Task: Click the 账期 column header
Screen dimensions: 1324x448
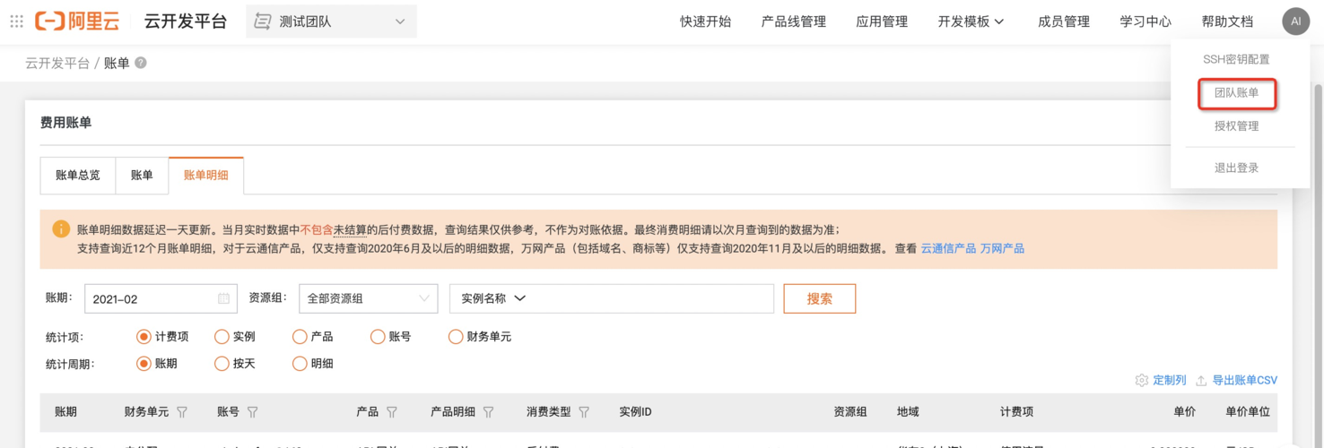Action: 65,412
